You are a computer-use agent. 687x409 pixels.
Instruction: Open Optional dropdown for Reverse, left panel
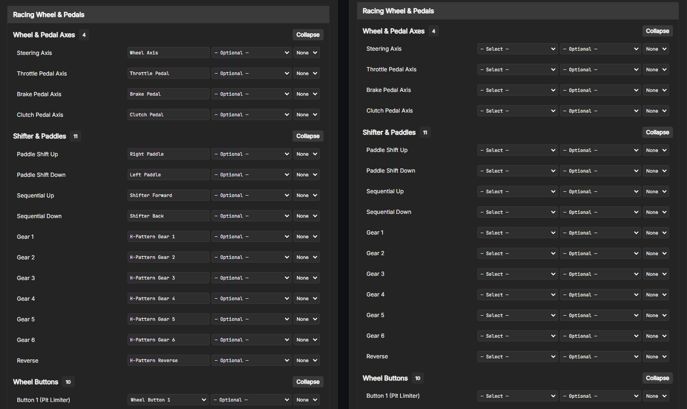pyautogui.click(x=252, y=360)
